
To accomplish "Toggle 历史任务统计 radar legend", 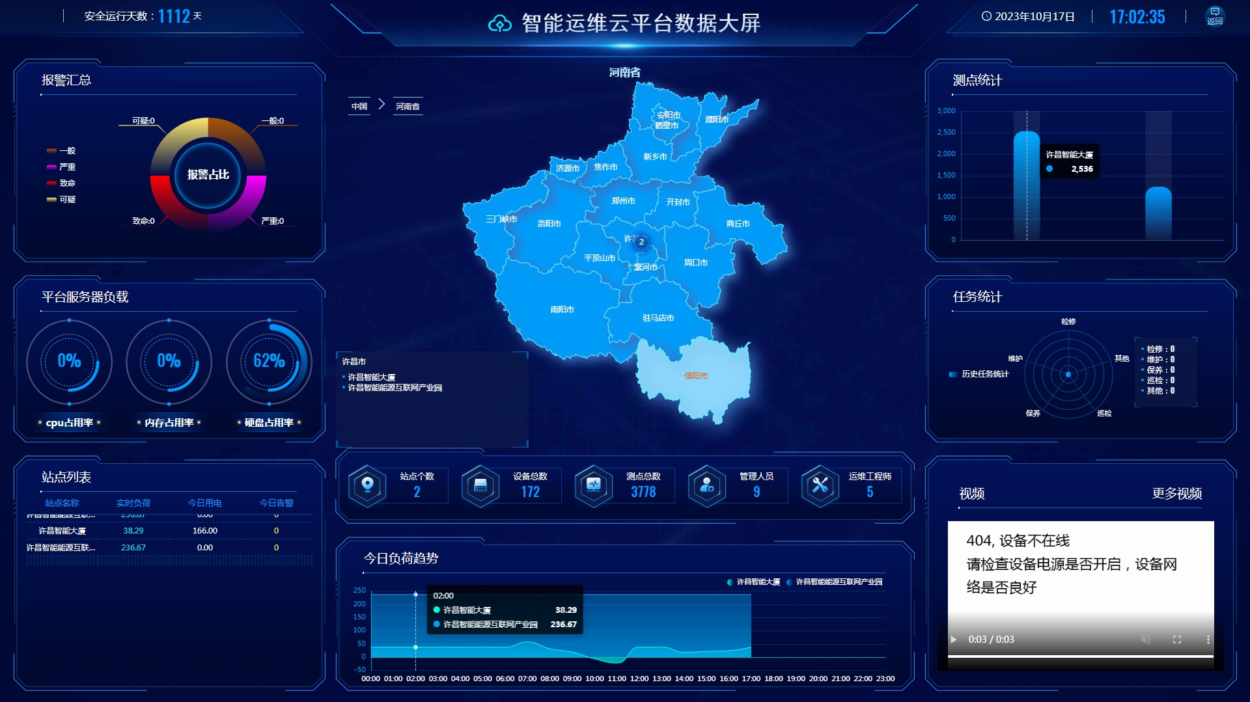I will point(979,374).
